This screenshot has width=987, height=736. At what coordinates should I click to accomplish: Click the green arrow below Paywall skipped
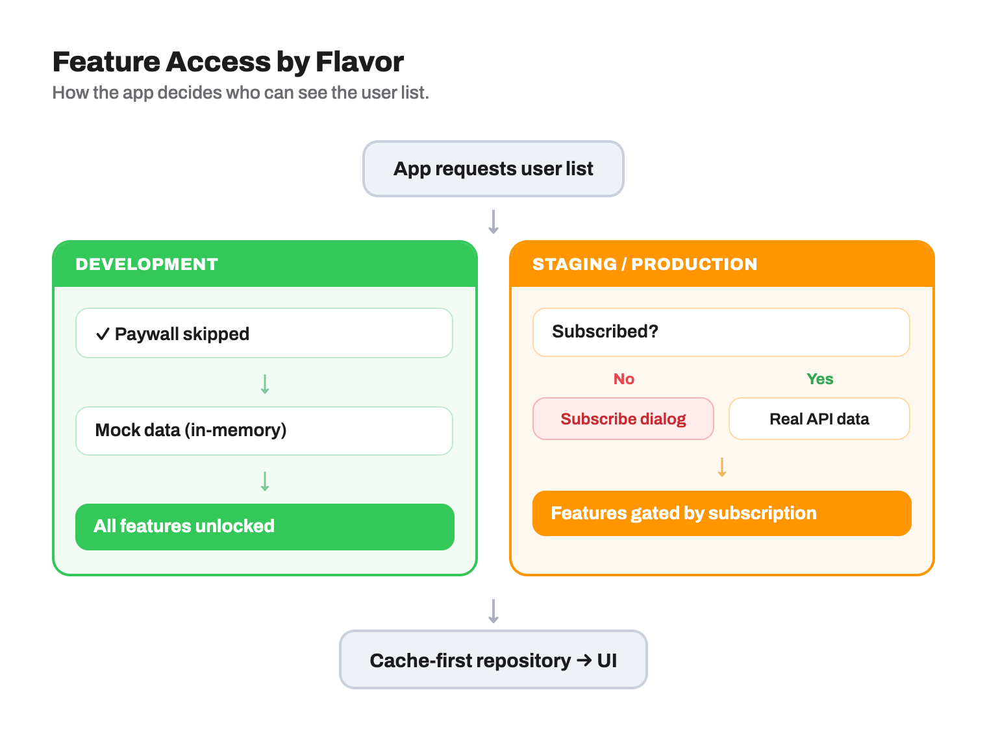tap(265, 384)
